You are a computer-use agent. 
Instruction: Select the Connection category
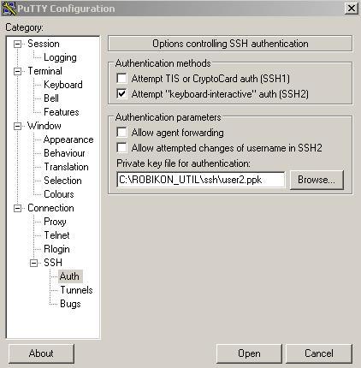pyautogui.click(x=50, y=208)
